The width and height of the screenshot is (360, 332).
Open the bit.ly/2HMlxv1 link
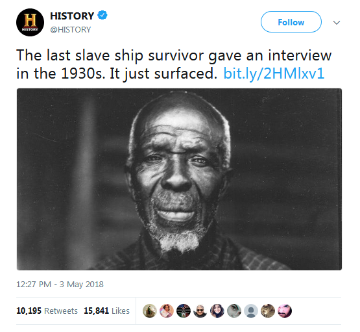(274, 73)
